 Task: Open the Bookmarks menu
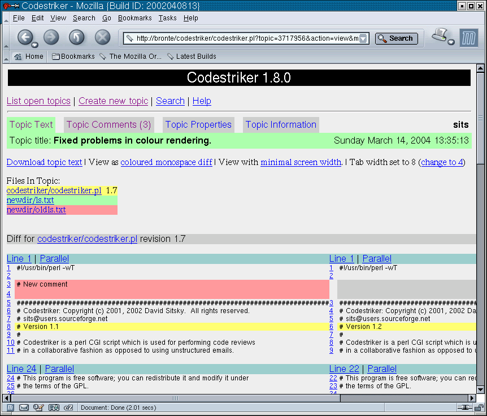(134, 18)
